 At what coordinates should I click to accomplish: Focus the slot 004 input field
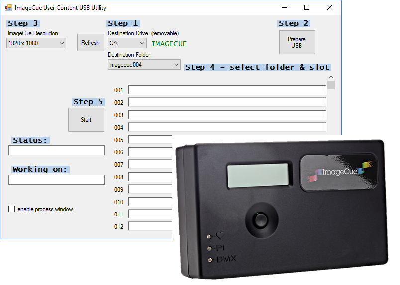tap(227, 127)
